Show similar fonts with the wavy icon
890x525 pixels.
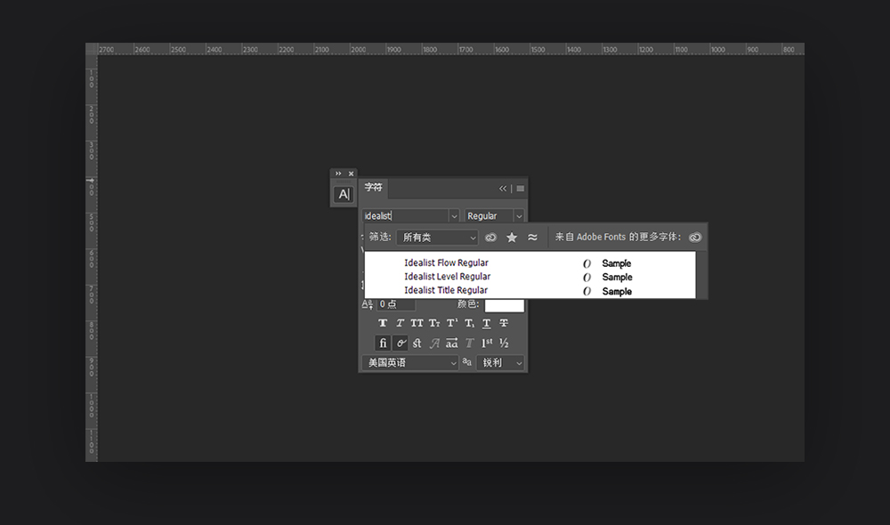point(532,238)
